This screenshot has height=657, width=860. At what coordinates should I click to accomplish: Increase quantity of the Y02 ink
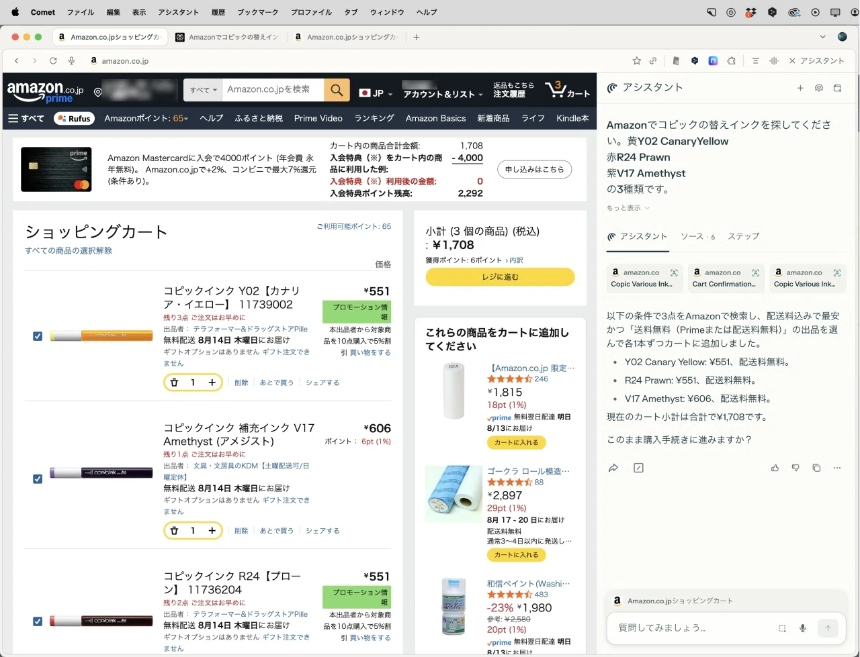pos(212,383)
